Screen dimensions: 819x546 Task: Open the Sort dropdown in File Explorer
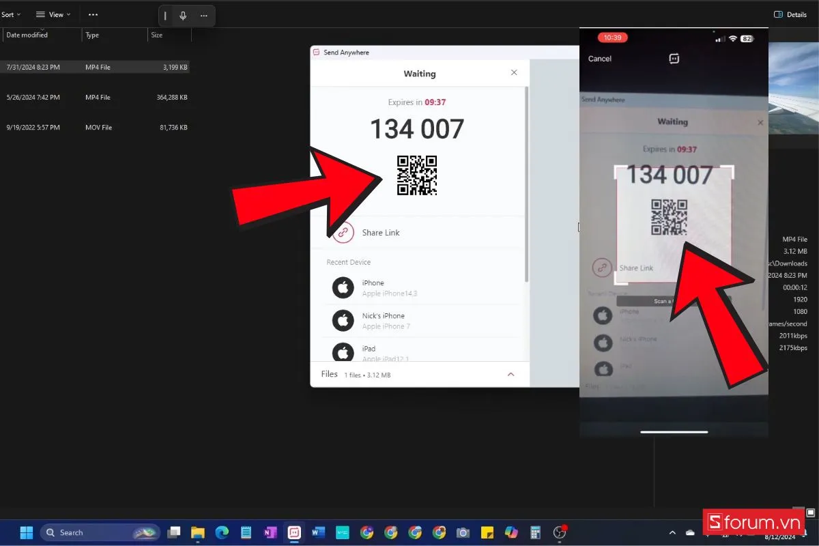pyautogui.click(x=11, y=14)
